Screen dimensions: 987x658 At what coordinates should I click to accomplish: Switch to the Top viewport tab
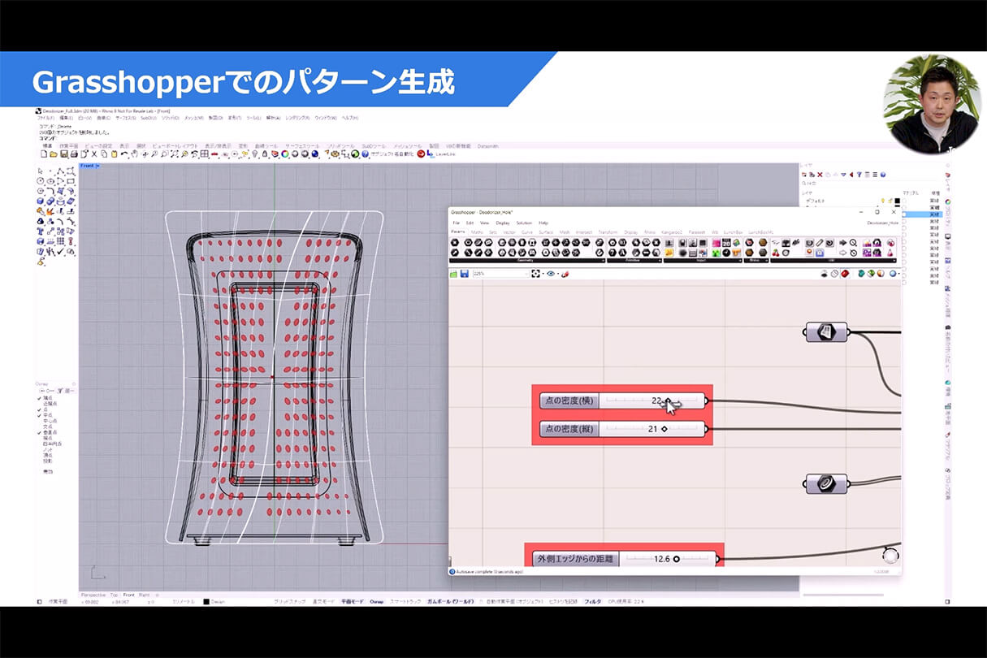point(114,595)
